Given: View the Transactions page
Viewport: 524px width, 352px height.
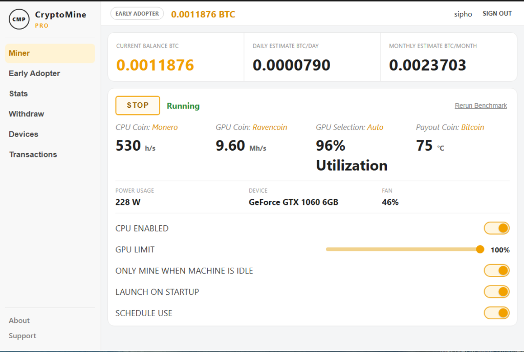Looking at the screenshot, I should point(33,154).
